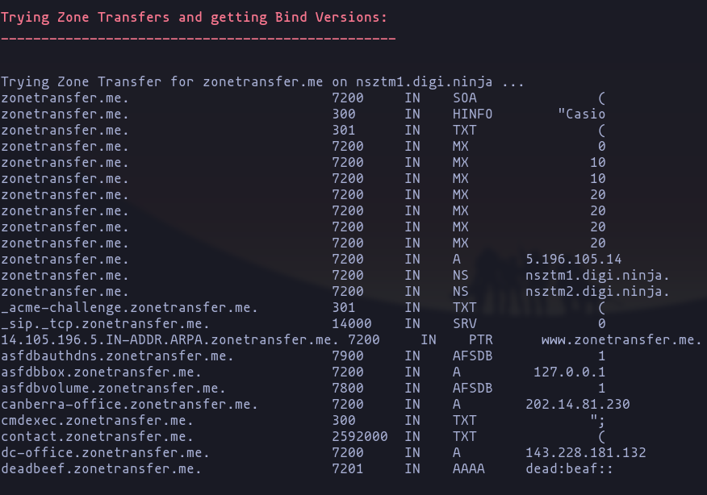
Task: Click the _acme-challenge.zonetransfer.me. entry
Action: pos(129,308)
